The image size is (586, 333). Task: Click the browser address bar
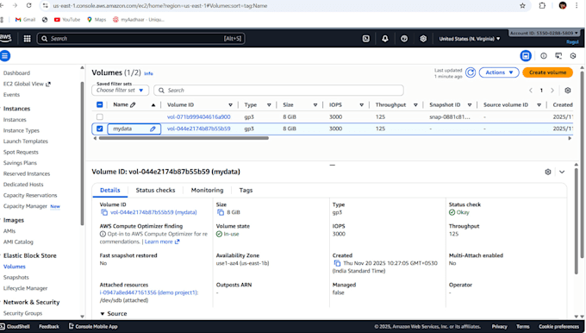click(x=280, y=6)
